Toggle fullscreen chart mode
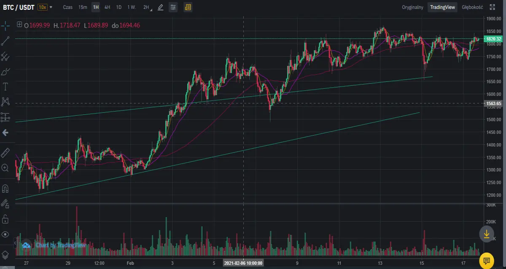 [493, 7]
